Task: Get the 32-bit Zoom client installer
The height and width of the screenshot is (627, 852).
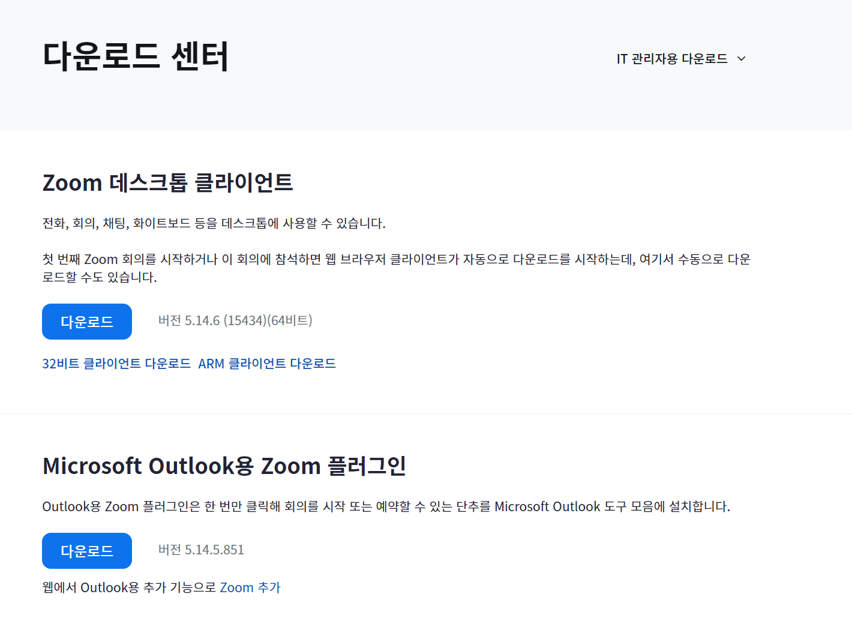Action: coord(116,363)
